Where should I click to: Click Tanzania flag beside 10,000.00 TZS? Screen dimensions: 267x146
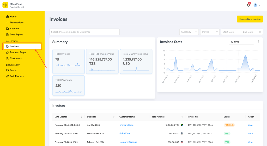(x=182, y=125)
